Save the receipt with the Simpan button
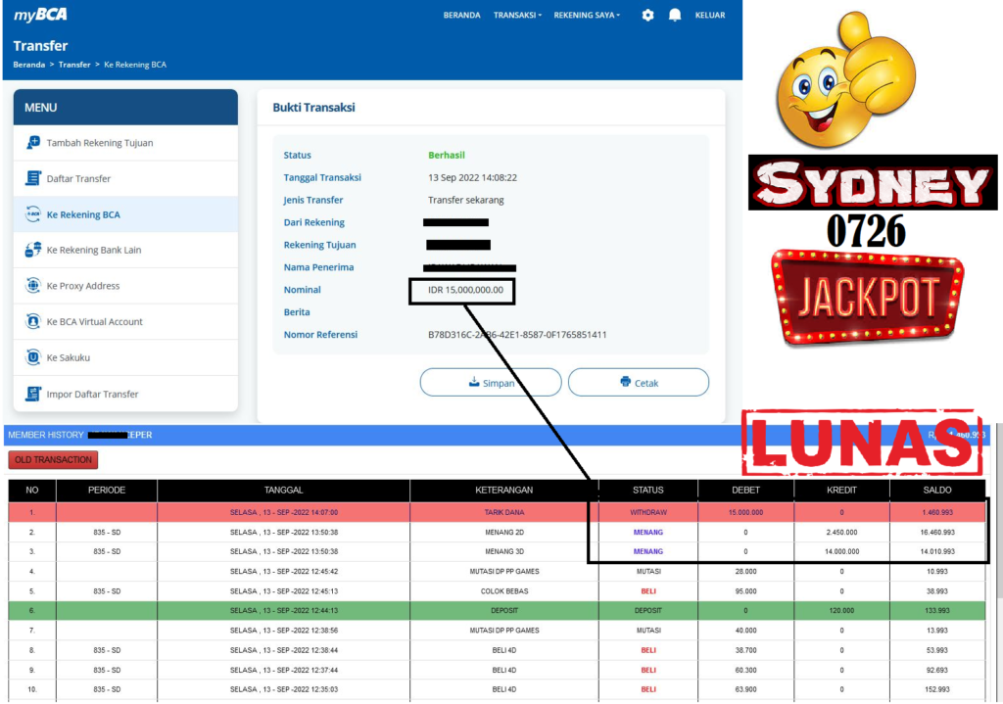1003x704 pixels. [491, 383]
